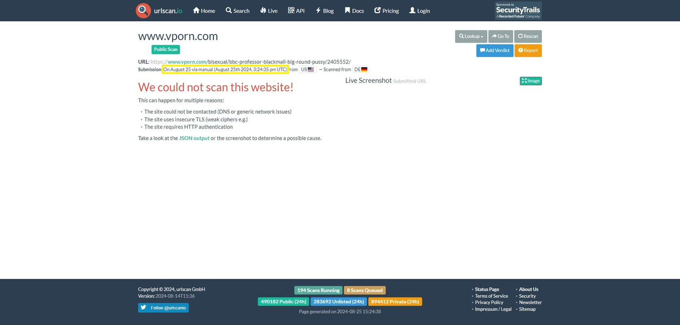Open the Impressum / Legal link
680x325 pixels.
coord(493,309)
